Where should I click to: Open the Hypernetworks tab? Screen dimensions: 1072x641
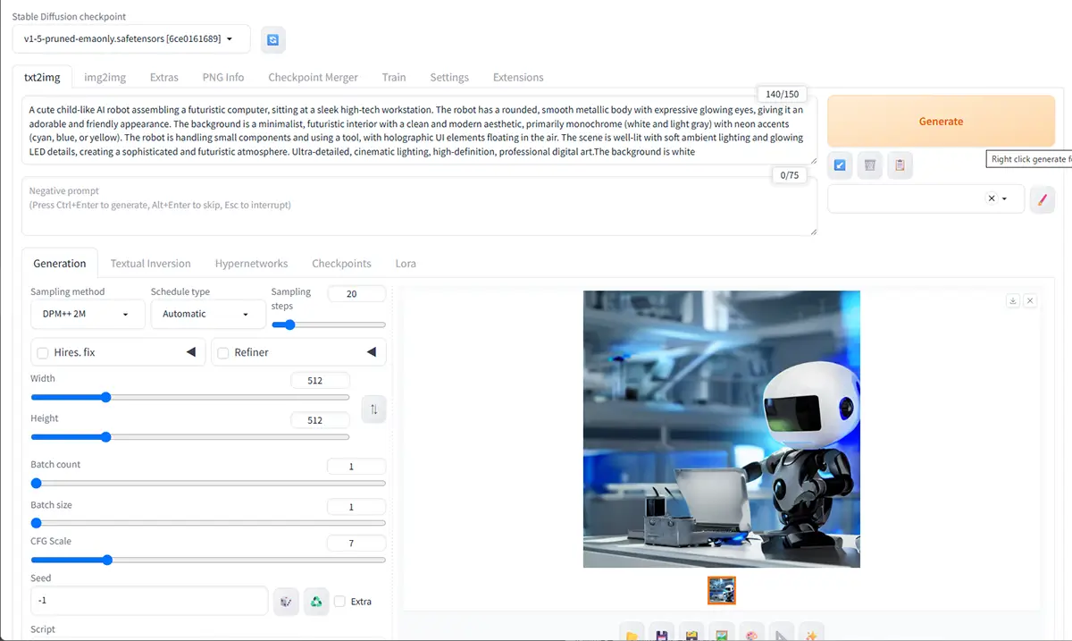(251, 263)
